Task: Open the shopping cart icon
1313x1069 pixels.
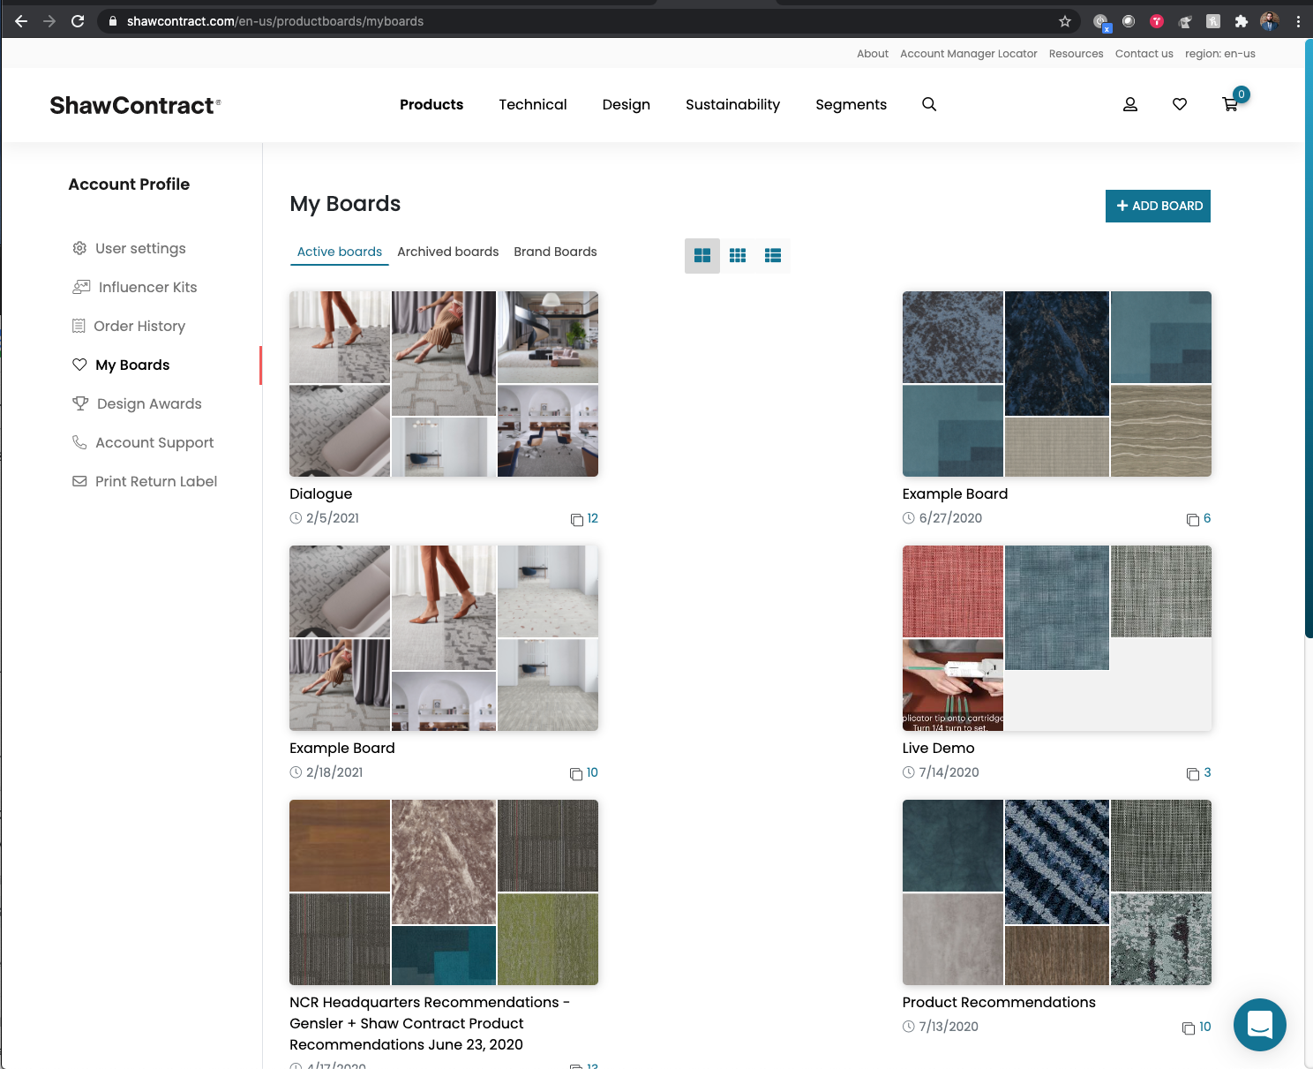Action: (x=1230, y=104)
